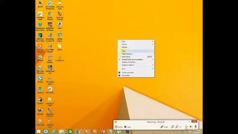Open File Explorer from the taskbar
This screenshot has height=134, width=238.
pos(62,131)
